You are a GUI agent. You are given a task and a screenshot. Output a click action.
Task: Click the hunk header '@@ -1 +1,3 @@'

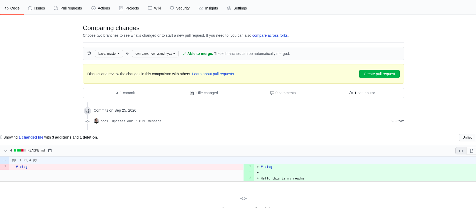(24, 160)
